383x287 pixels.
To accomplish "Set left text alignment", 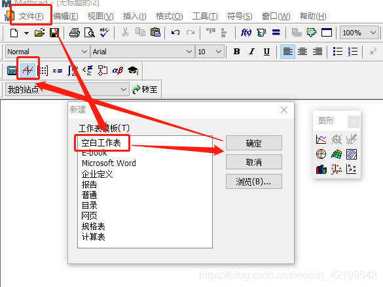I will (287, 52).
